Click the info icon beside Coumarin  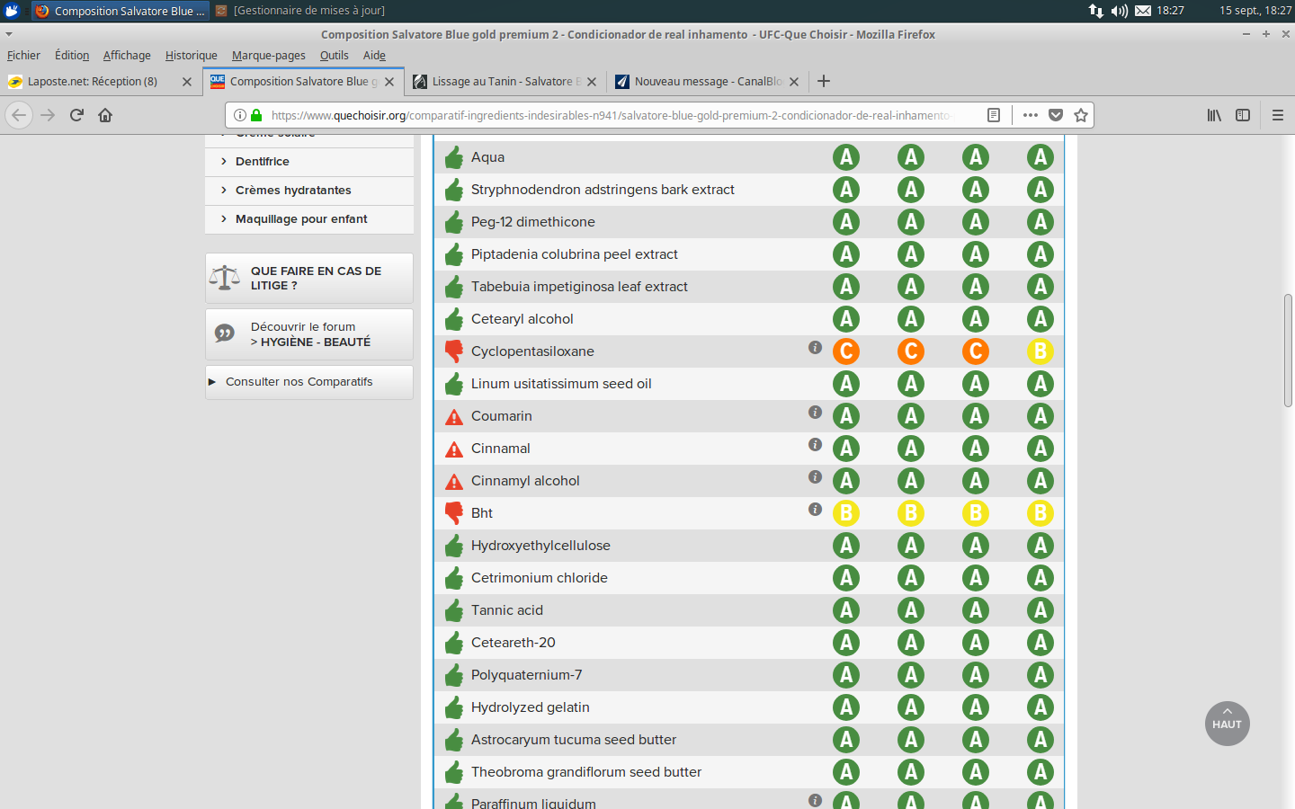click(x=815, y=412)
